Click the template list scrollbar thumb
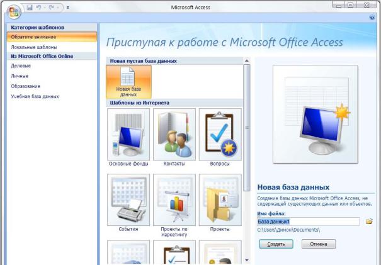The image size is (381, 265). click(x=247, y=128)
